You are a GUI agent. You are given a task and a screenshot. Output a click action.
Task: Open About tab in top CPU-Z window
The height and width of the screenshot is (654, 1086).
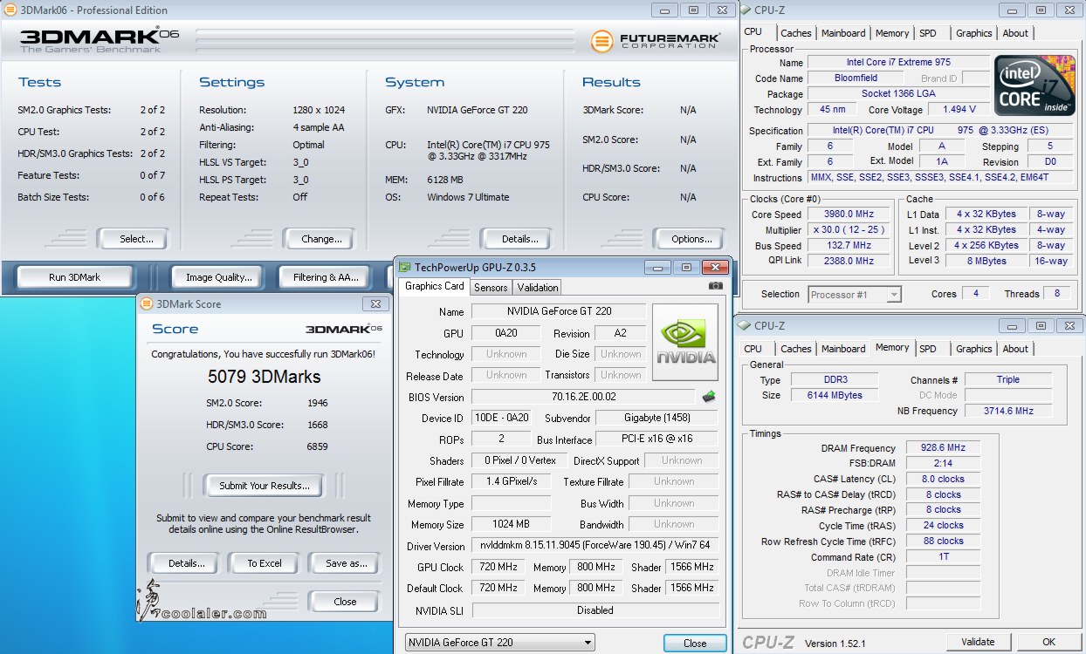click(x=1015, y=33)
